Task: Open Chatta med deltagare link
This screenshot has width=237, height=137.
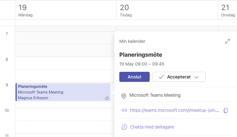Action: (152, 127)
